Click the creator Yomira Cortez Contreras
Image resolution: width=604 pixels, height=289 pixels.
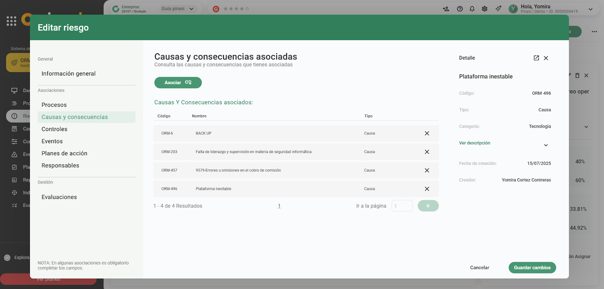tap(526, 180)
